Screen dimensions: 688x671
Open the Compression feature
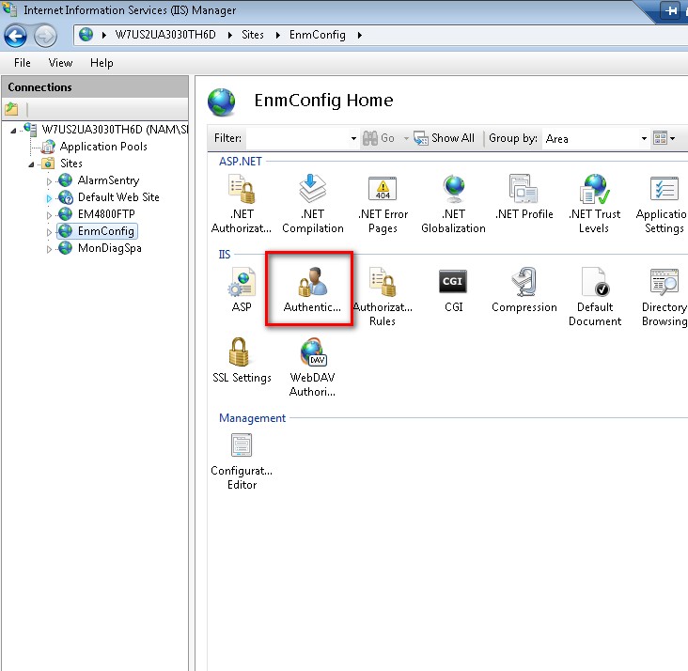tap(524, 289)
